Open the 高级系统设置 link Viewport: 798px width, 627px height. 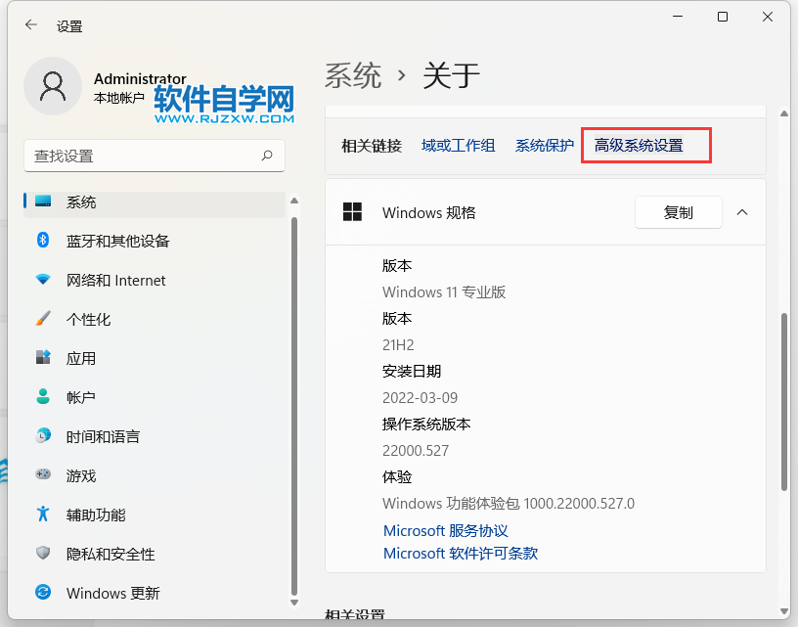click(639, 146)
